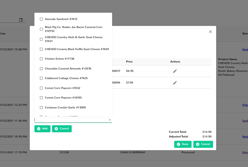Edit the $7.95 item with pencil icon
The width and height of the screenshot is (248, 167).
tap(175, 83)
